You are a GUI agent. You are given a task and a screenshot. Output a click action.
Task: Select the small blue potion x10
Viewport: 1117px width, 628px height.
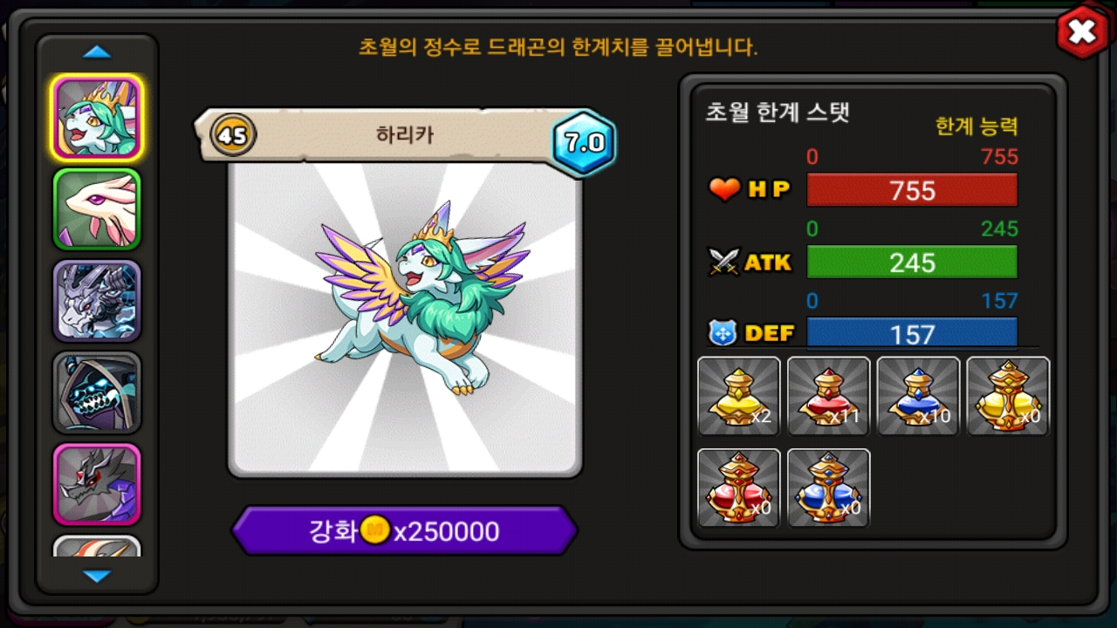918,396
